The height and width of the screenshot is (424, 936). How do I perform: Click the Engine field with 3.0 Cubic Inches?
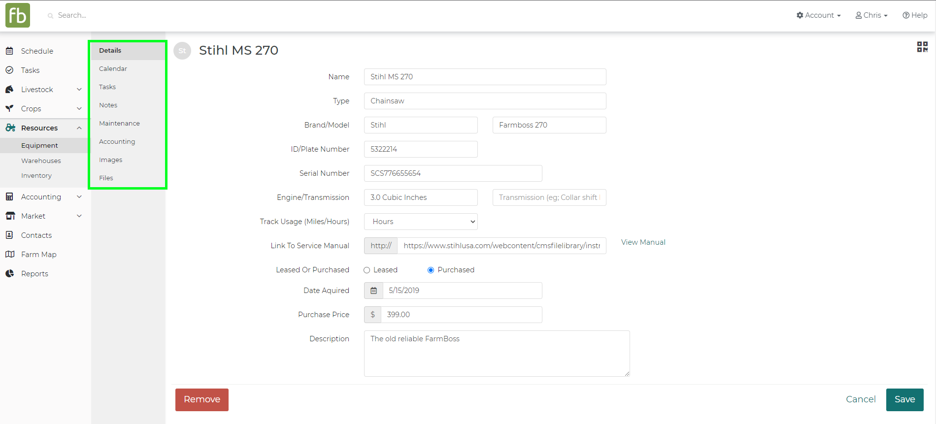coord(421,197)
